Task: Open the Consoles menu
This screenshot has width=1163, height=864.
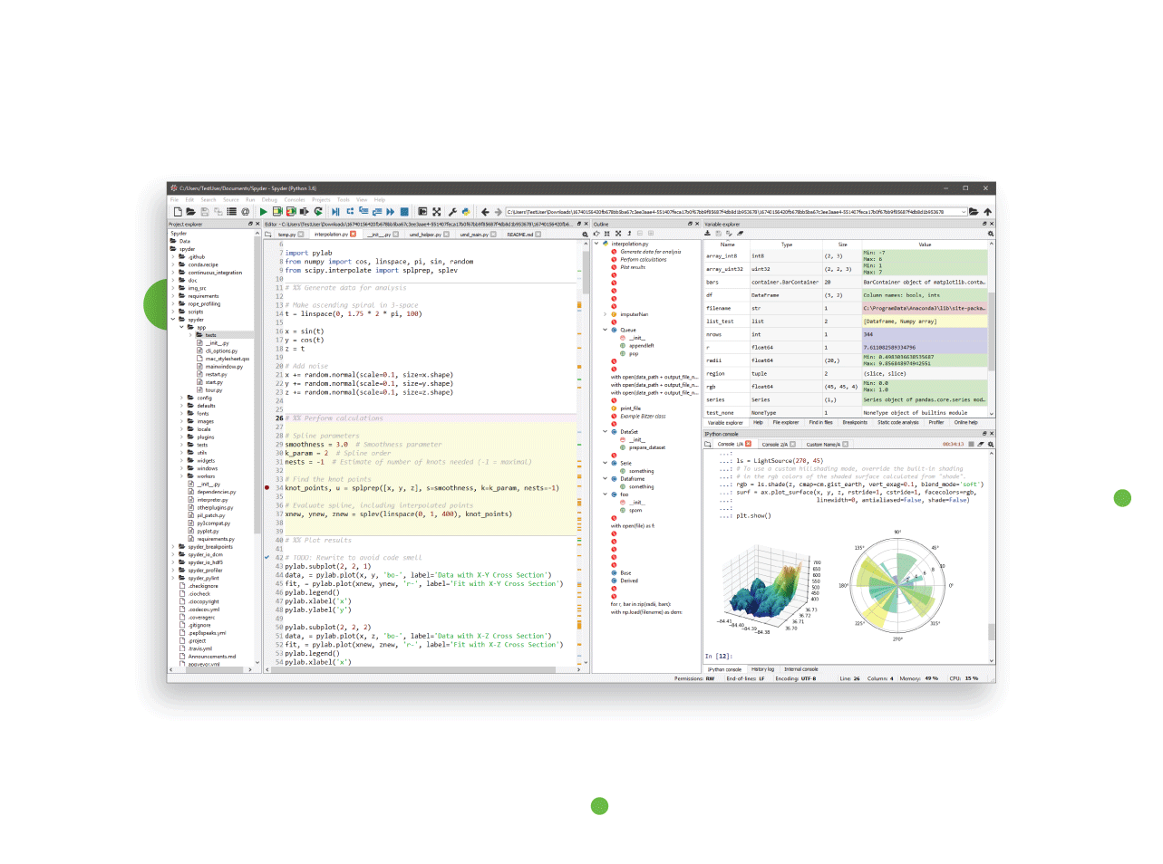Action: coord(295,199)
